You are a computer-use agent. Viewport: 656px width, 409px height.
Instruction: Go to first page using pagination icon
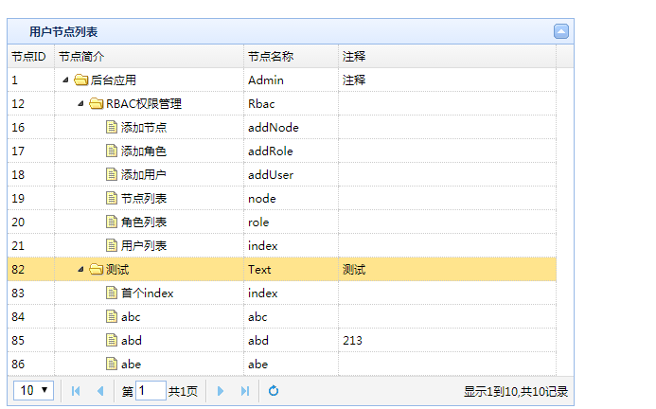pos(76,391)
